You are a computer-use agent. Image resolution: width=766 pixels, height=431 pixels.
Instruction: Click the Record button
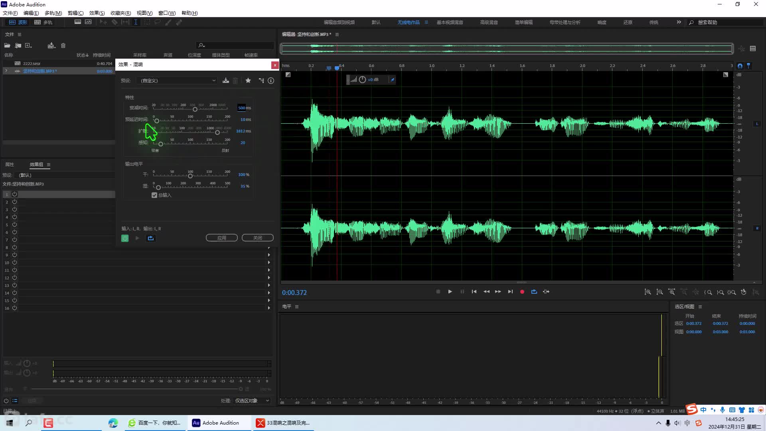click(522, 292)
